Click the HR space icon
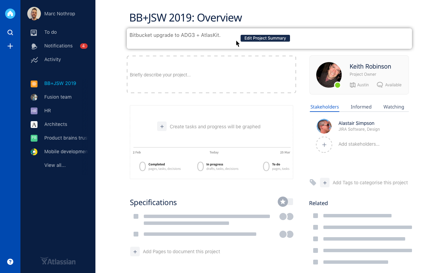 tap(34, 111)
